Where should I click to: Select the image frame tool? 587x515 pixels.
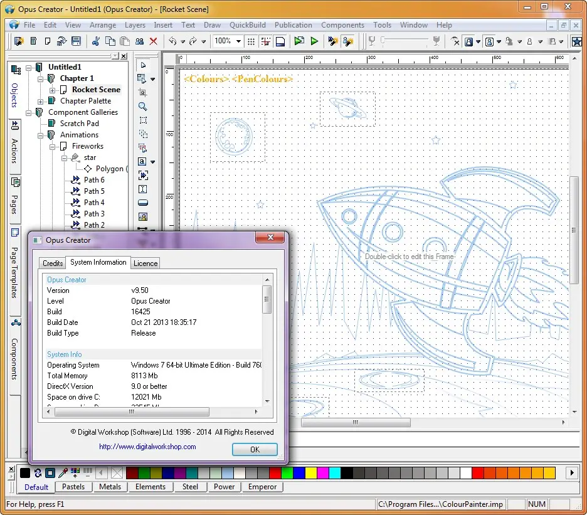142,217
